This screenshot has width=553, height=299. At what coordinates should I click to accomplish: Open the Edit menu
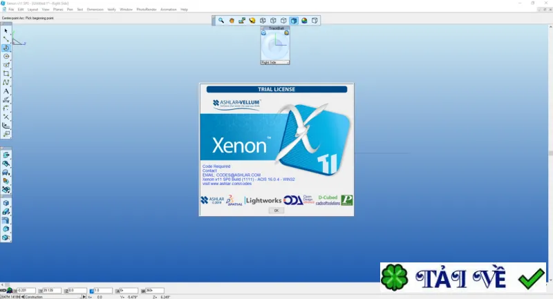pyautogui.click(x=21, y=10)
